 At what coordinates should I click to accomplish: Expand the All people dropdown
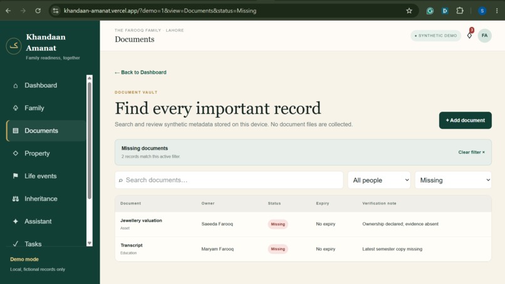click(379, 180)
